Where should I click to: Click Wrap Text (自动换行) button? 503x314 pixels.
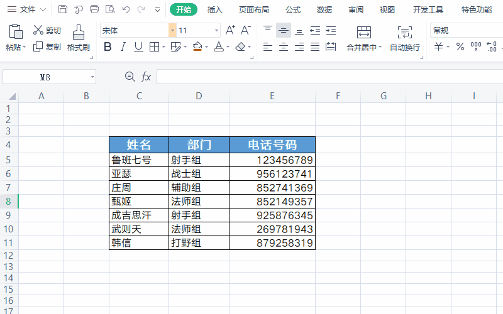click(405, 38)
